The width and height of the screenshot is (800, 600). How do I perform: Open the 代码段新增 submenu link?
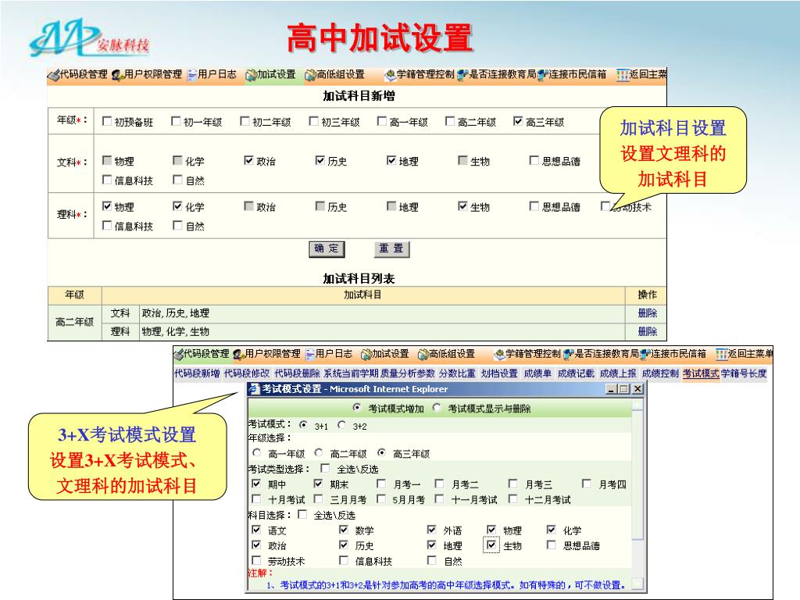point(197,373)
